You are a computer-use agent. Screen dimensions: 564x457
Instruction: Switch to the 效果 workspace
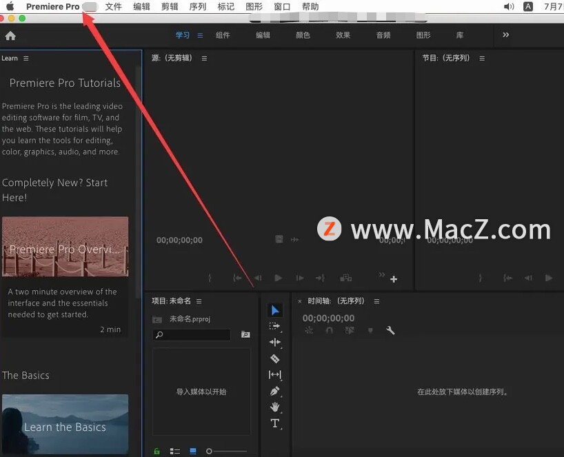tap(343, 35)
